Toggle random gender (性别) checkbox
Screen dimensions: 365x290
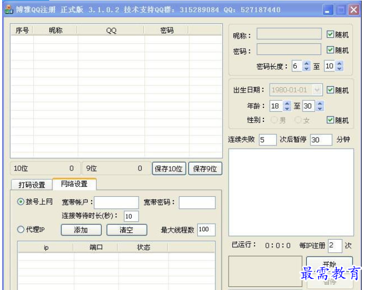click(330, 120)
